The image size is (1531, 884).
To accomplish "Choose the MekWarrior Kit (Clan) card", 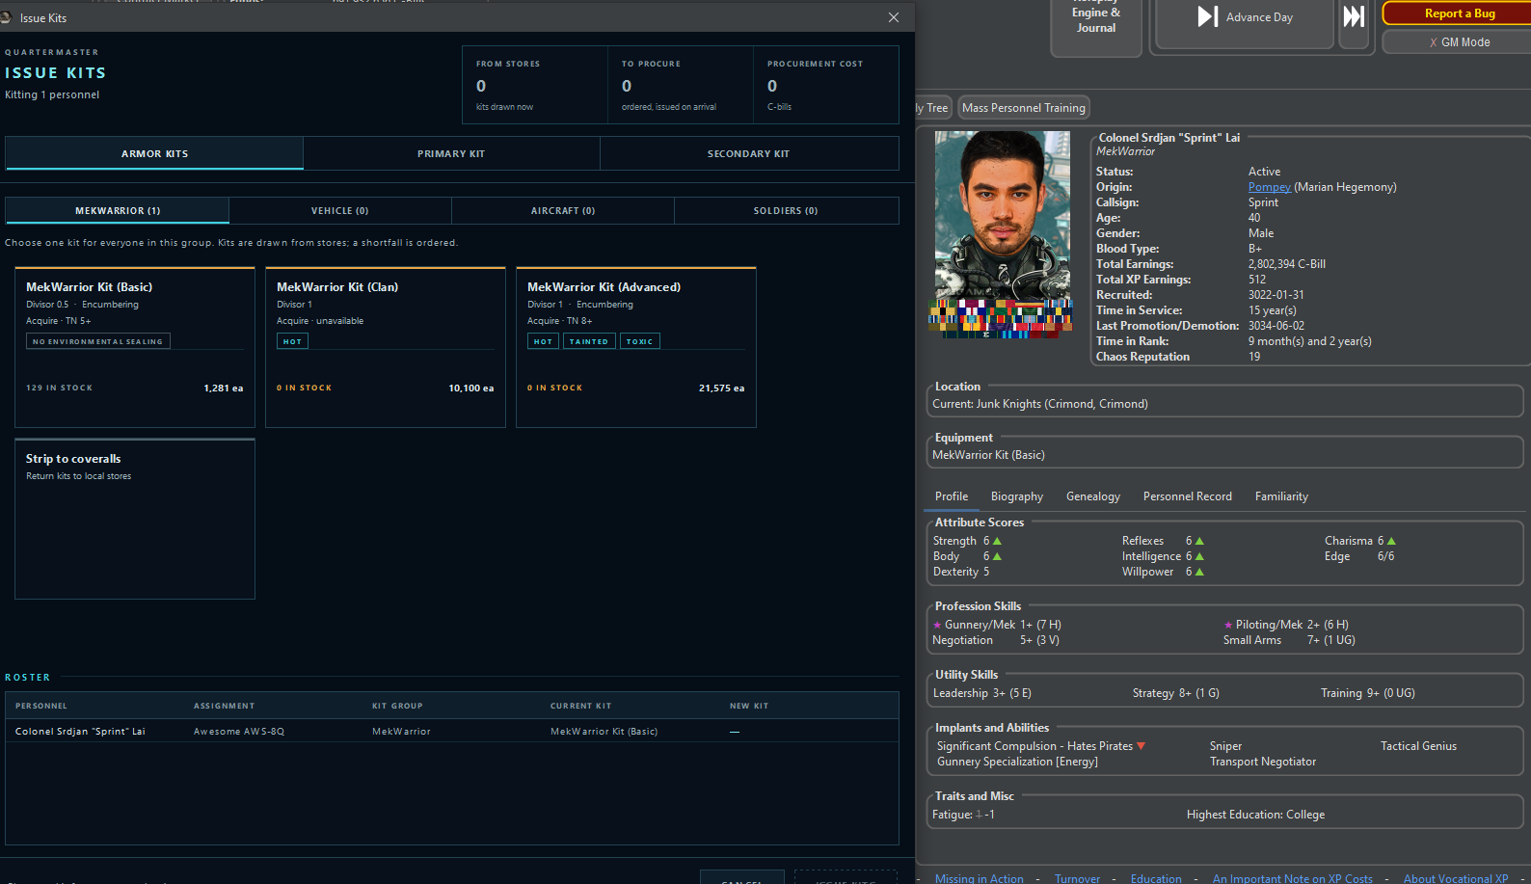I will click(x=386, y=347).
